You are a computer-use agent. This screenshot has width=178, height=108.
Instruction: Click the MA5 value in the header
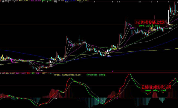tap(15, 1)
